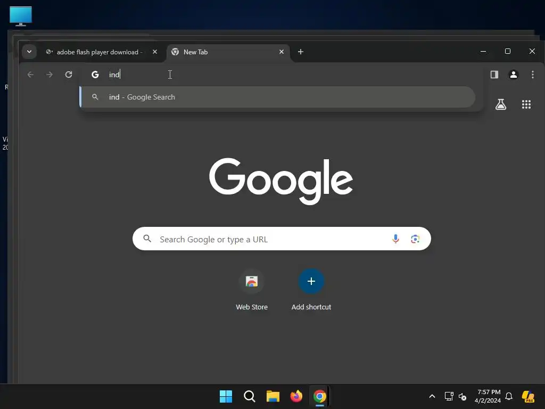Close the New Tab tab

click(282, 52)
